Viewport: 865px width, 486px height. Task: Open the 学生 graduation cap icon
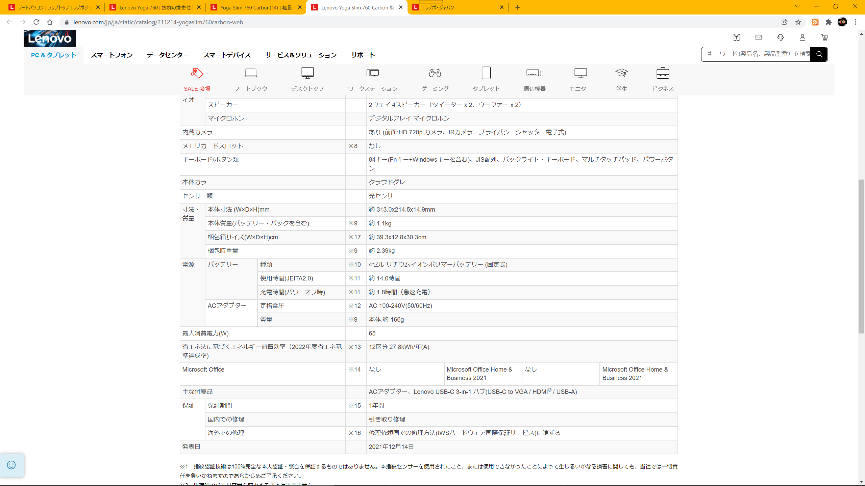621,73
